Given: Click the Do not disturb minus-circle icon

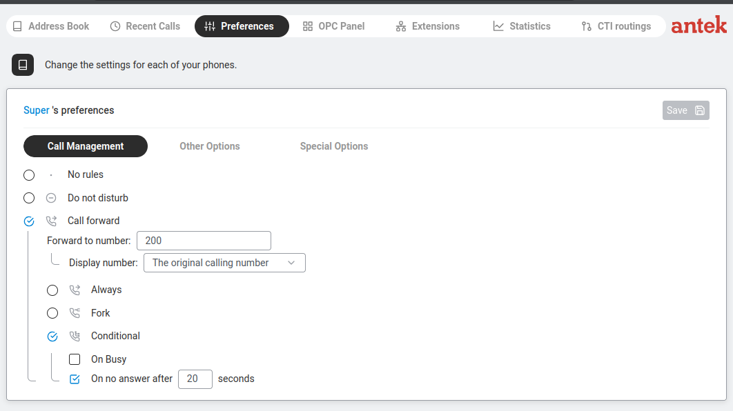Looking at the screenshot, I should coord(51,198).
